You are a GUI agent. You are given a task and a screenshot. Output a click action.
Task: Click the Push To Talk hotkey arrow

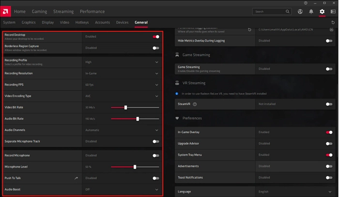tap(76, 178)
